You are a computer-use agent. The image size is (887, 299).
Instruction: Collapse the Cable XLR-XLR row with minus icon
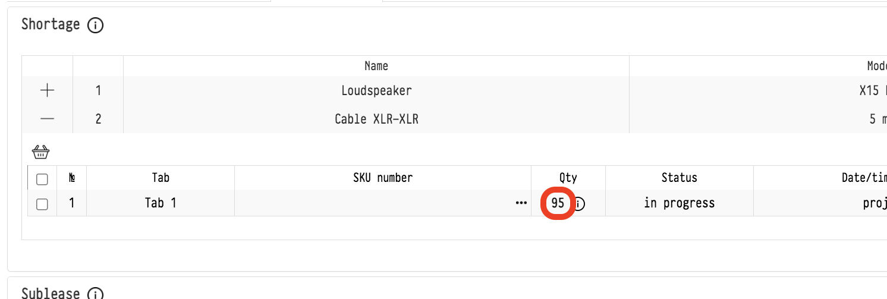[47, 119]
